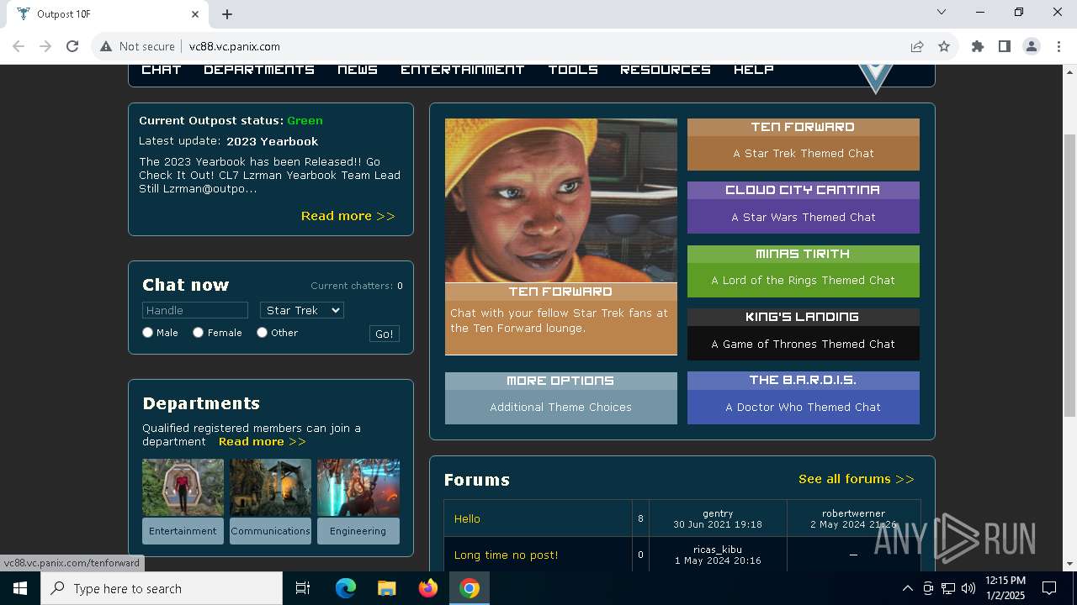Viewport: 1077px width, 605px height.
Task: Open More Options theme choices
Action: [x=561, y=398]
